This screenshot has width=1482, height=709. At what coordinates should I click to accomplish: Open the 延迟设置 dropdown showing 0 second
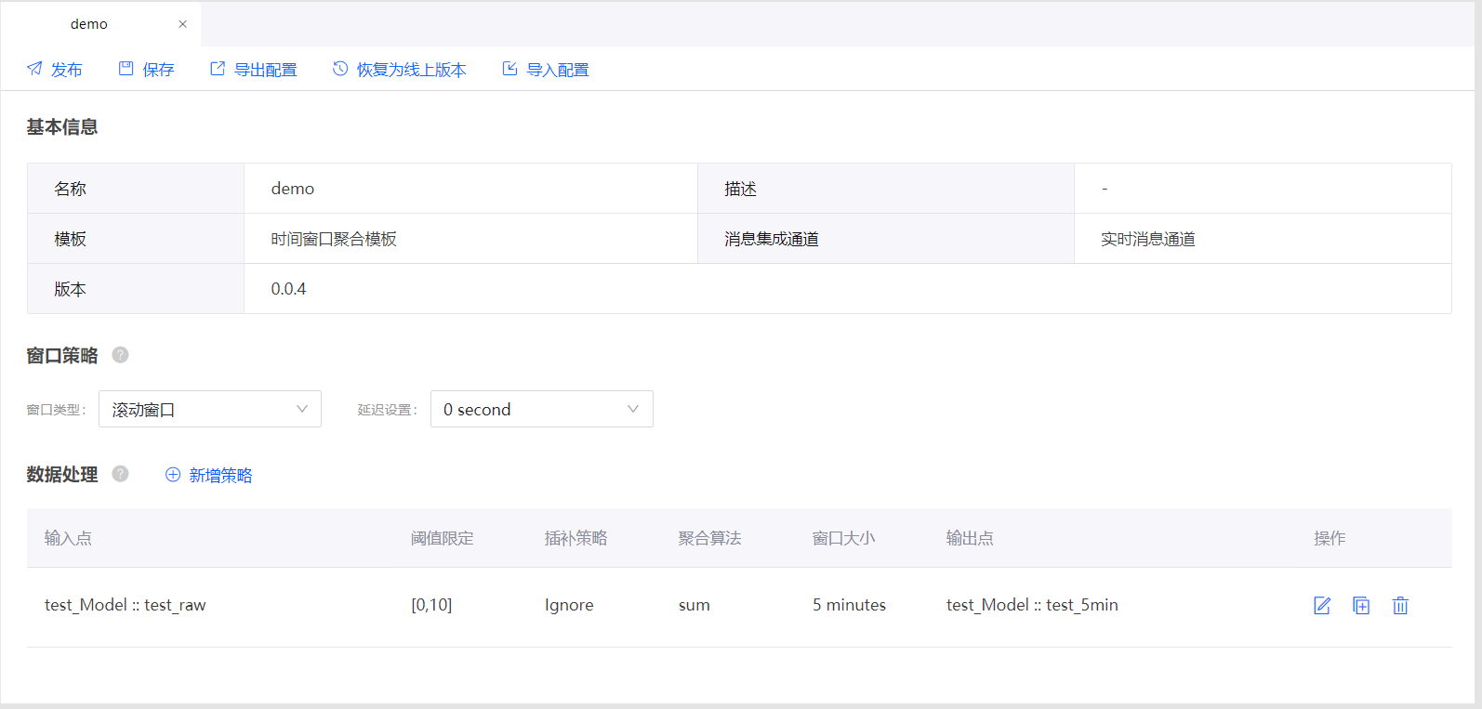click(x=541, y=409)
